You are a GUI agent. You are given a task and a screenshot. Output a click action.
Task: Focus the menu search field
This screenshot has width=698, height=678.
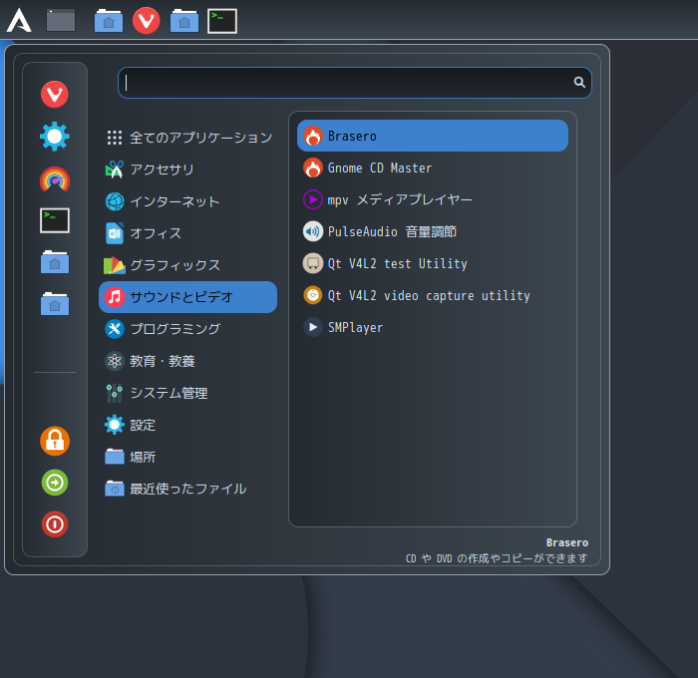click(x=354, y=83)
